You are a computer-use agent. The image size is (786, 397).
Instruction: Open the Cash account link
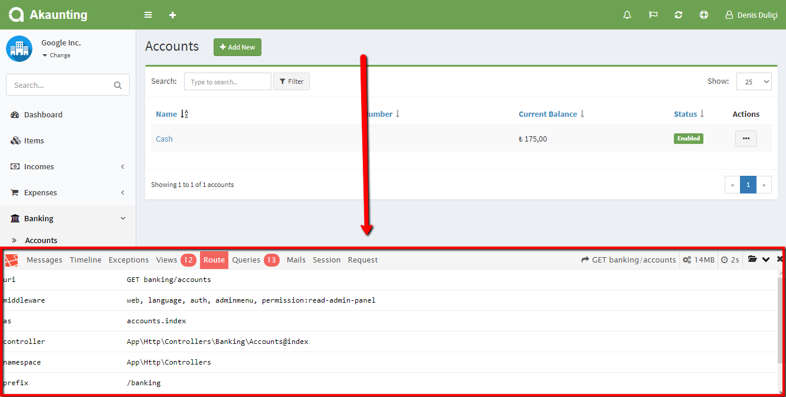(x=164, y=139)
